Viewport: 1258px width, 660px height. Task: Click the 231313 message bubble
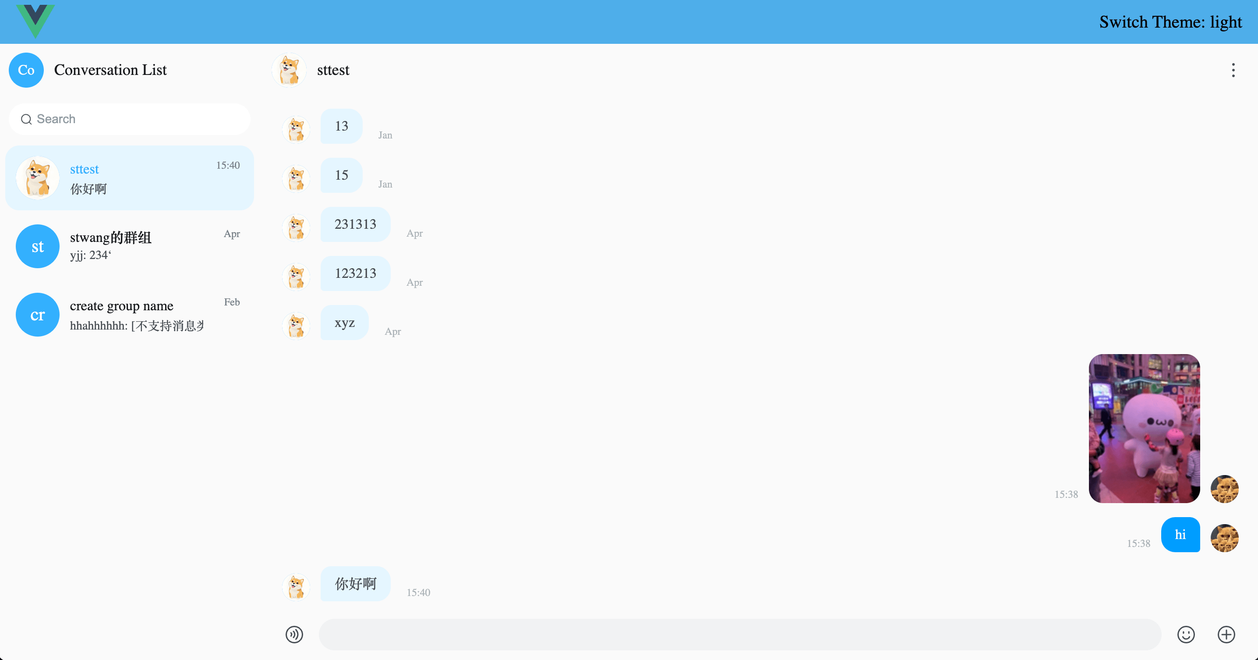(355, 224)
